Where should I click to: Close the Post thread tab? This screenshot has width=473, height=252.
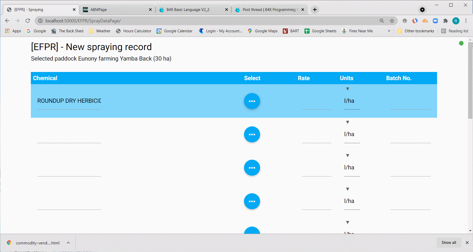tap(303, 10)
